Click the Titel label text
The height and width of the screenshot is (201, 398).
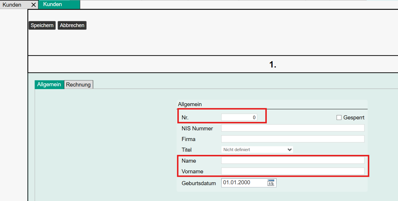187,150
